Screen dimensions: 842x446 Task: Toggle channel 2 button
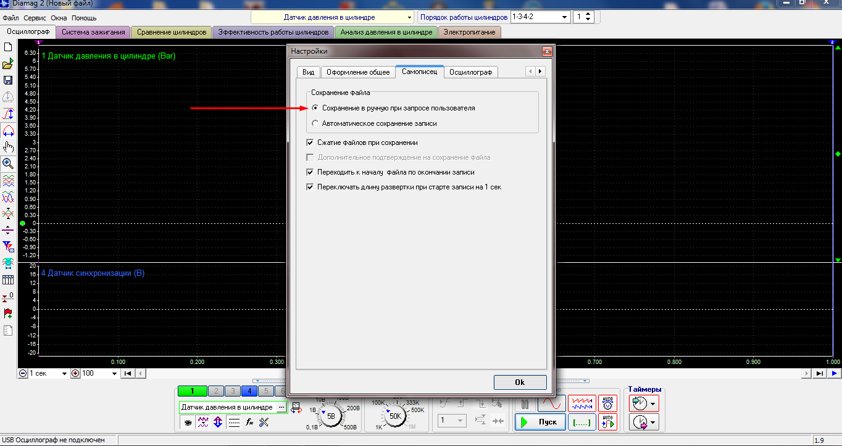(215, 390)
